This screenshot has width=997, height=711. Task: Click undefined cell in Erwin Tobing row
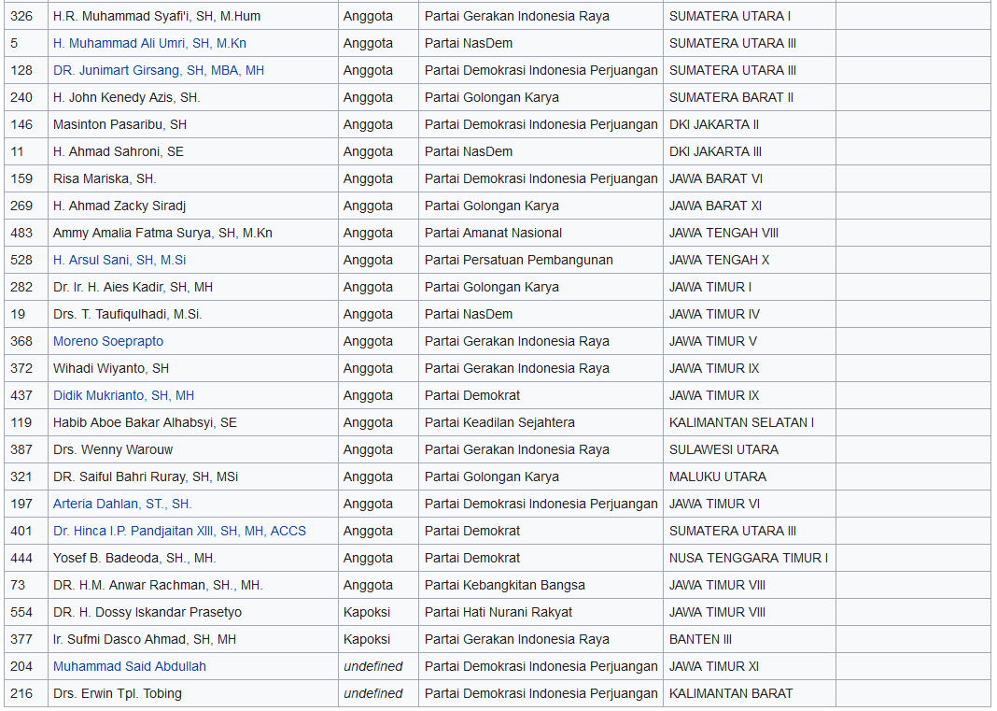[x=378, y=694]
